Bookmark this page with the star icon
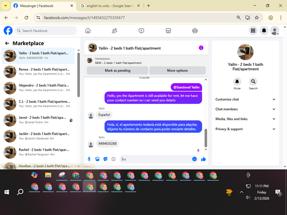Screen dimensions: 287x215 [x=257, y=18]
